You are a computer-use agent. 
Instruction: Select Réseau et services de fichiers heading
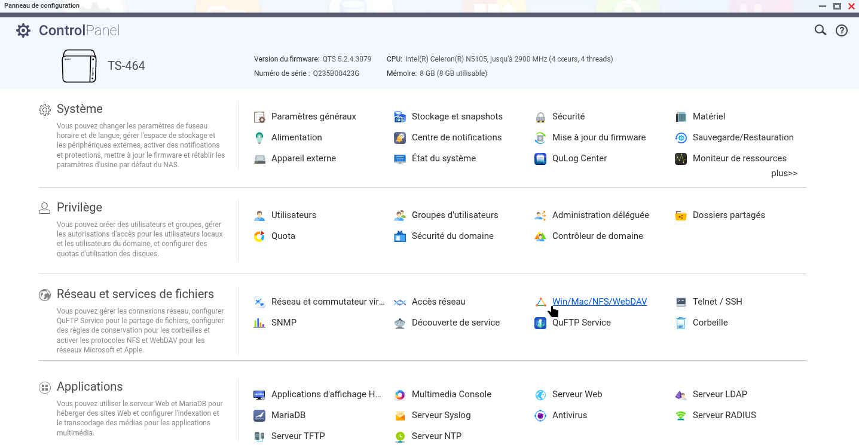coord(135,294)
